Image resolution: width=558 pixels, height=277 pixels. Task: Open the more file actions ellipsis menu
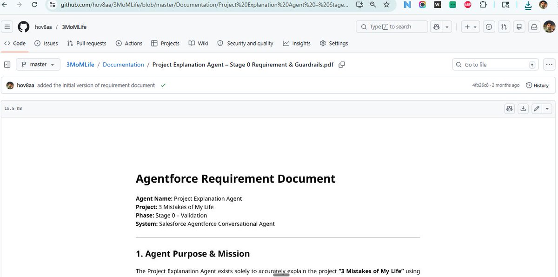click(550, 65)
